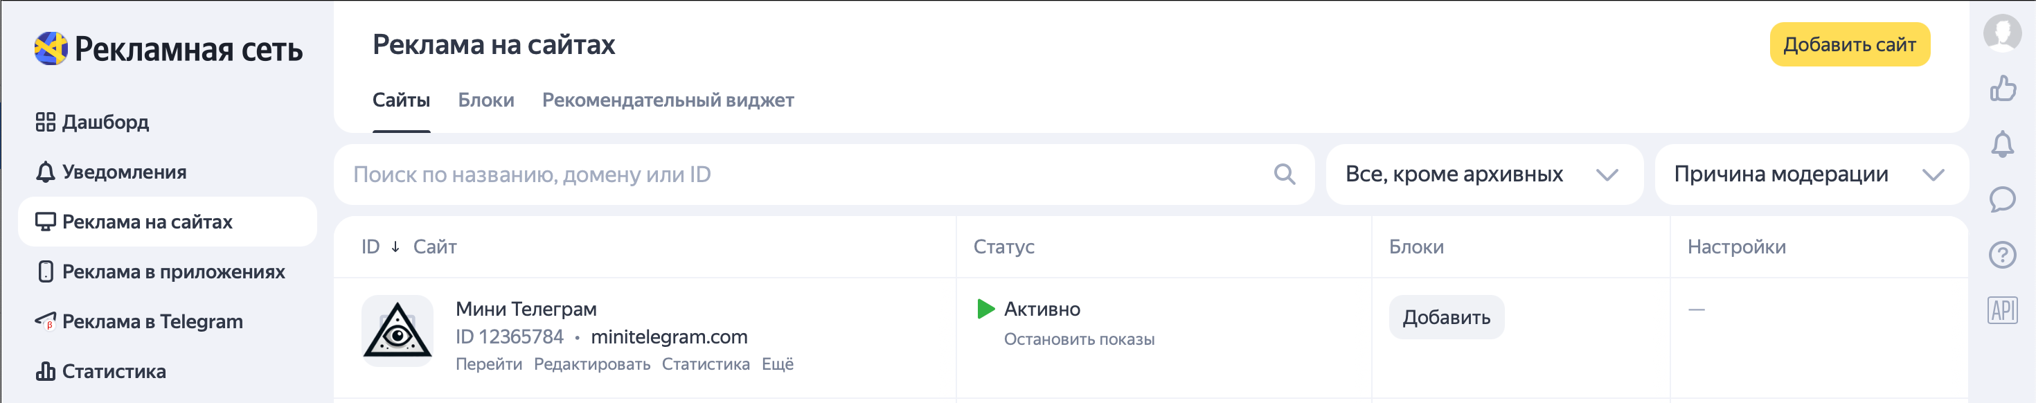Open notifications bell in right sidebar

(x=2002, y=144)
